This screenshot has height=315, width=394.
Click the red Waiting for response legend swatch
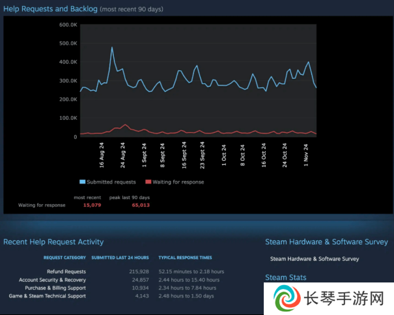[x=148, y=182]
